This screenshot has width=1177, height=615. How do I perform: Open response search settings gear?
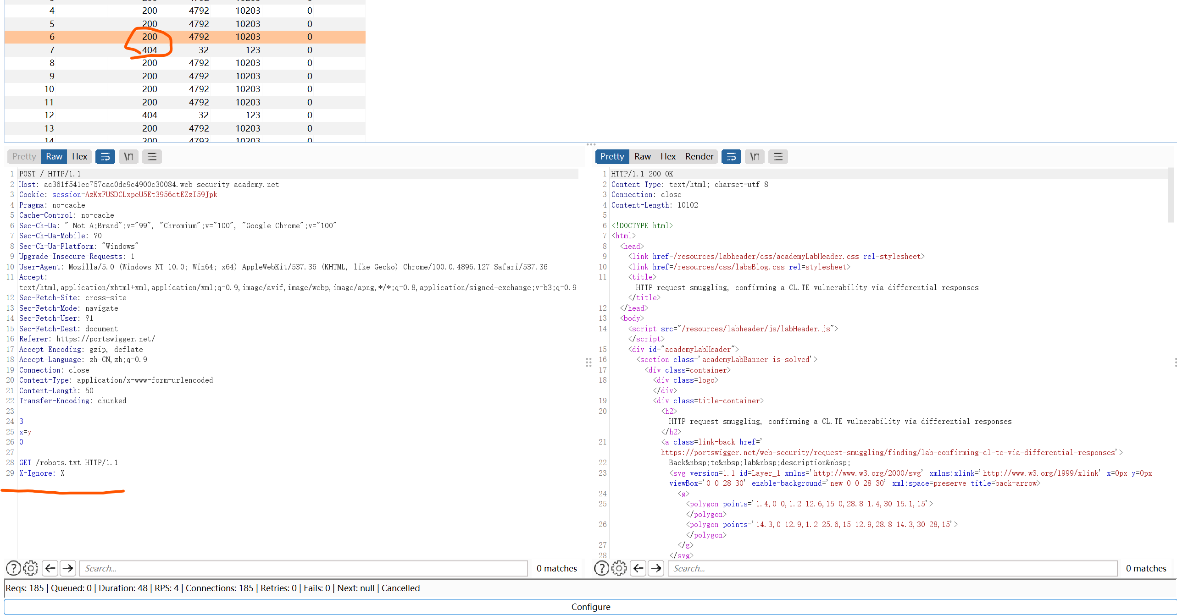pos(619,568)
